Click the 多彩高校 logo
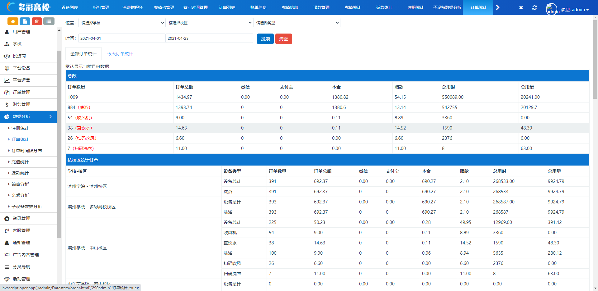 pyautogui.click(x=28, y=7)
